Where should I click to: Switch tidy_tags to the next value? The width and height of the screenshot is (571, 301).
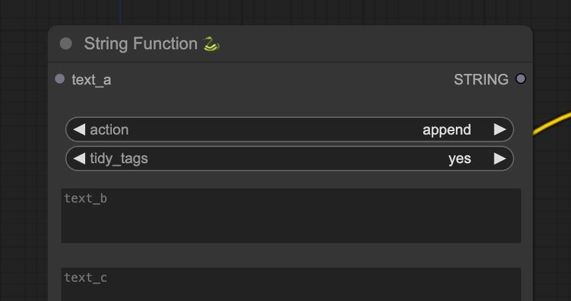[x=500, y=158]
